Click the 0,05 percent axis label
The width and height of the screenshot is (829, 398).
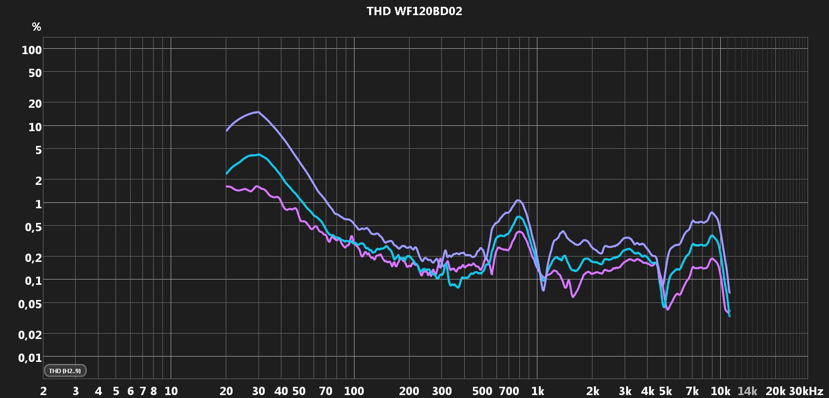point(30,304)
